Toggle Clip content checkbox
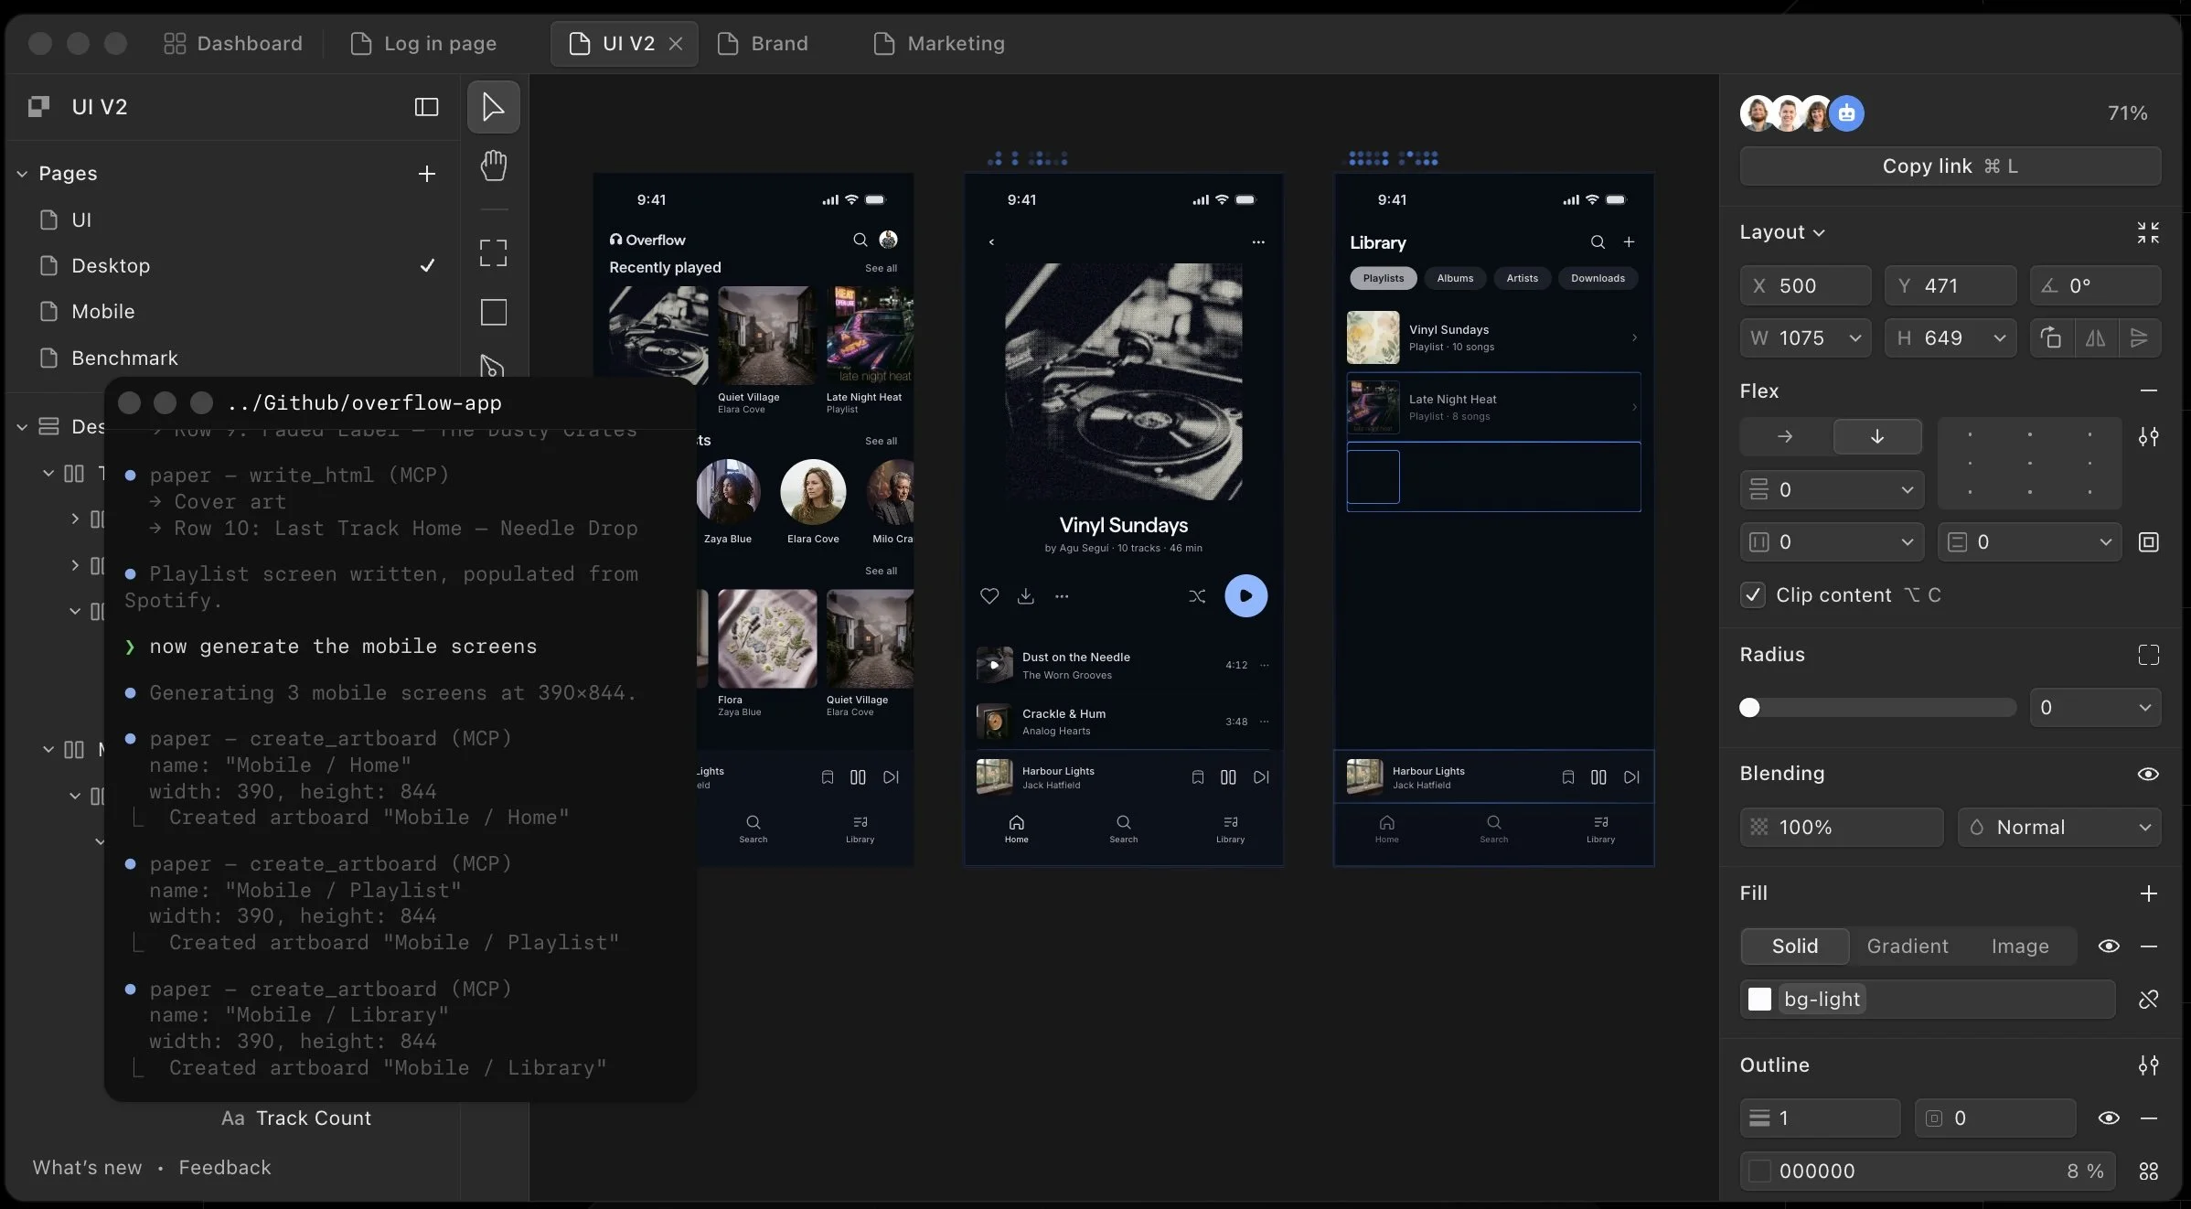The image size is (2191, 1209). pos(1752,595)
